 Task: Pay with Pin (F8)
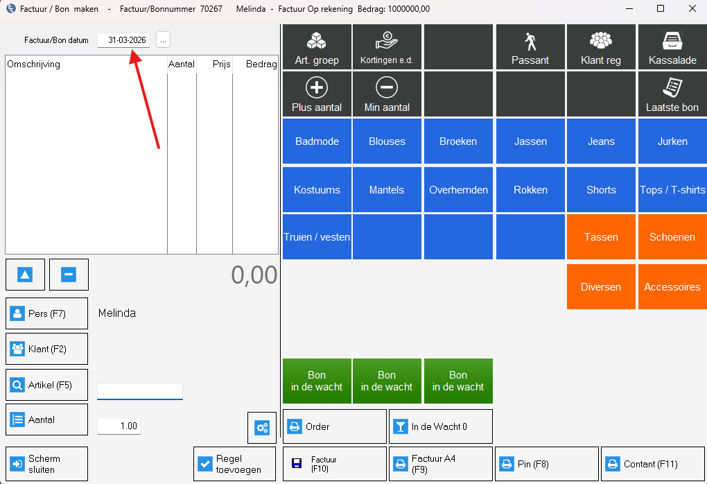[547, 464]
